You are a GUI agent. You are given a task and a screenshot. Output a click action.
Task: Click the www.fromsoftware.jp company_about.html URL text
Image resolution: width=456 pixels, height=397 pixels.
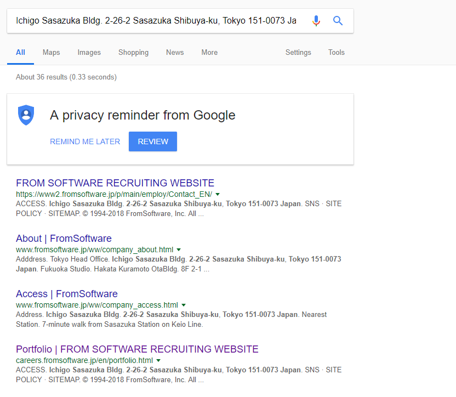click(x=94, y=249)
